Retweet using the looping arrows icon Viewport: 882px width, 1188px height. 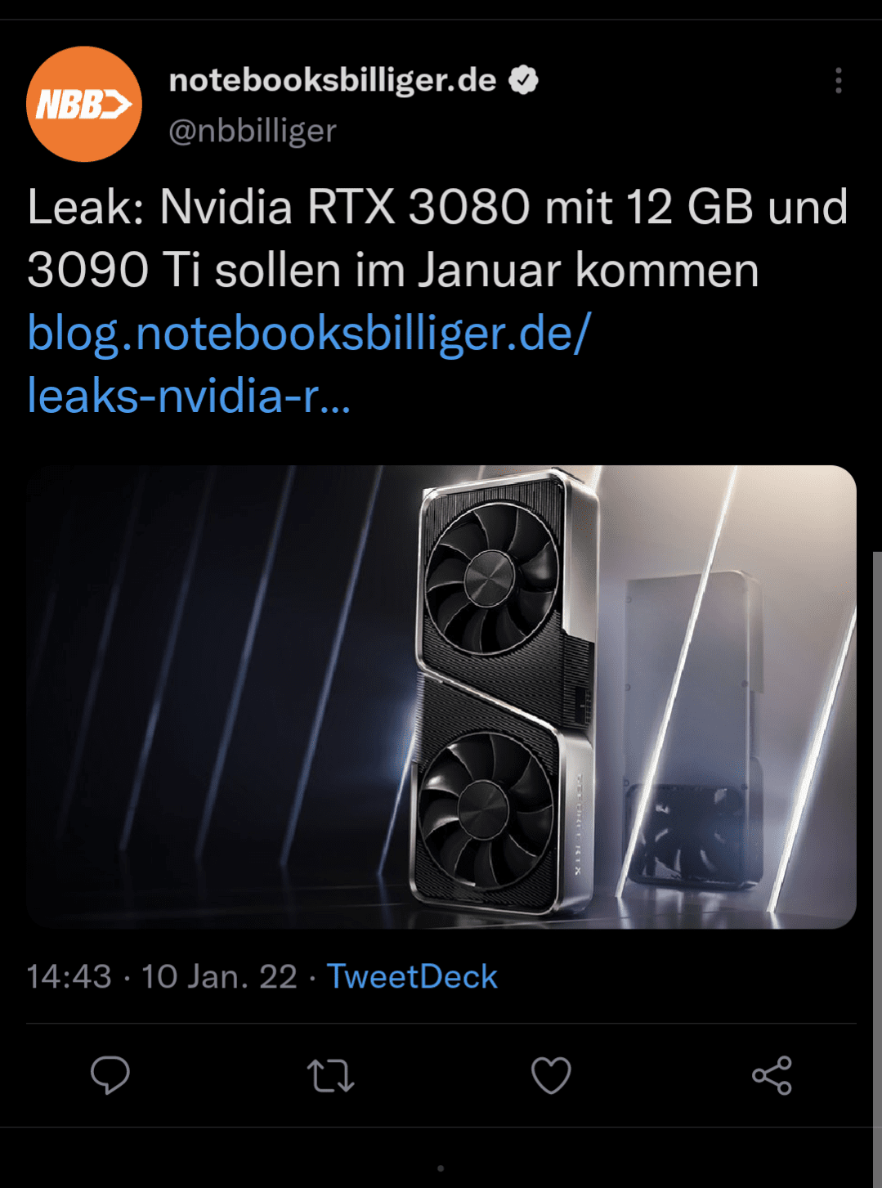pos(330,1076)
